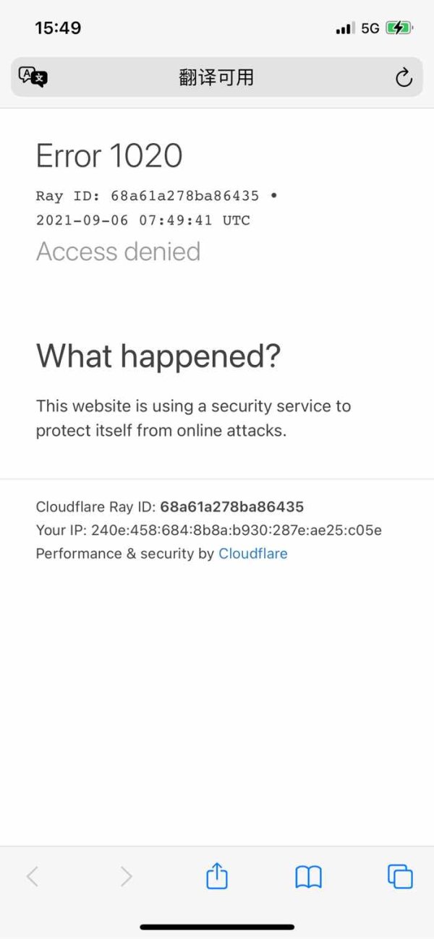Reload the page with the refresh icon
Image resolution: width=434 pixels, height=939 pixels.
pyautogui.click(x=404, y=77)
